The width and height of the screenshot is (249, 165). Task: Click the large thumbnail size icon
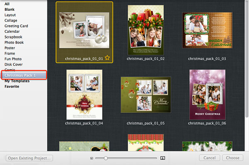(x=163, y=158)
